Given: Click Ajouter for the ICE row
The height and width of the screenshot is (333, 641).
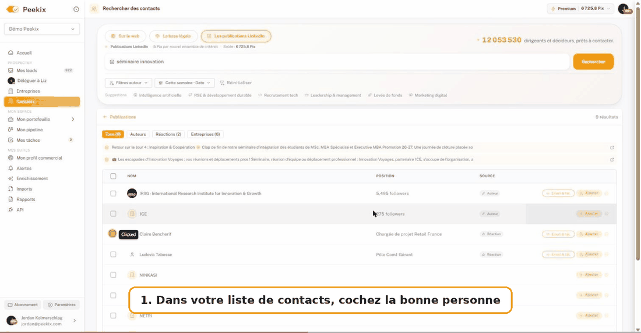Looking at the screenshot, I should tap(589, 214).
